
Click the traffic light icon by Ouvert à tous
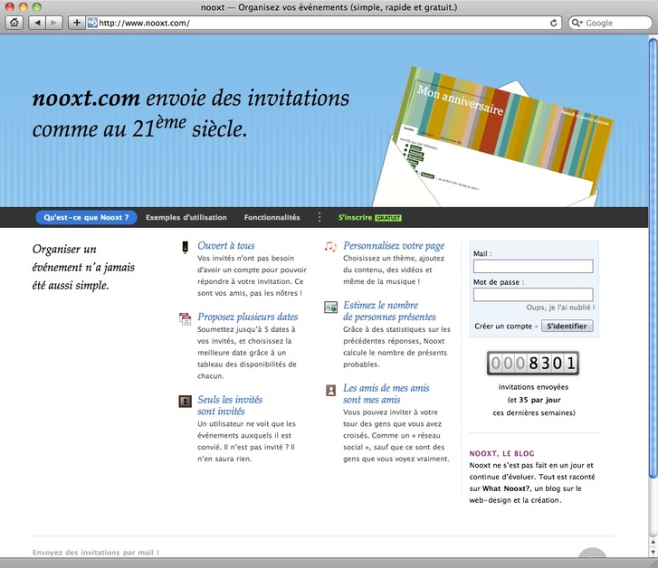click(x=185, y=247)
